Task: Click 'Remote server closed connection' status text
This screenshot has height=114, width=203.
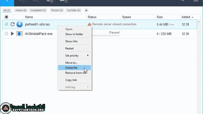Action: tap(114, 24)
